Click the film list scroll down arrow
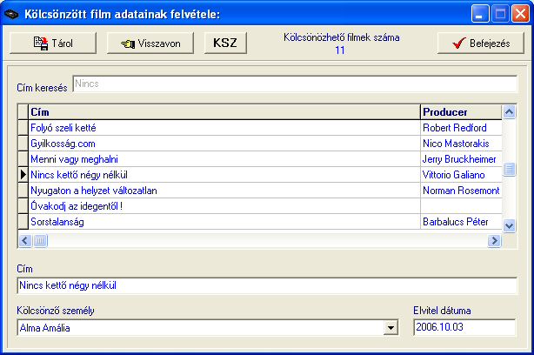The width and height of the screenshot is (534, 355). [509, 225]
